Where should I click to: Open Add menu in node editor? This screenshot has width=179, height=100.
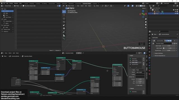(x=14, y=53)
